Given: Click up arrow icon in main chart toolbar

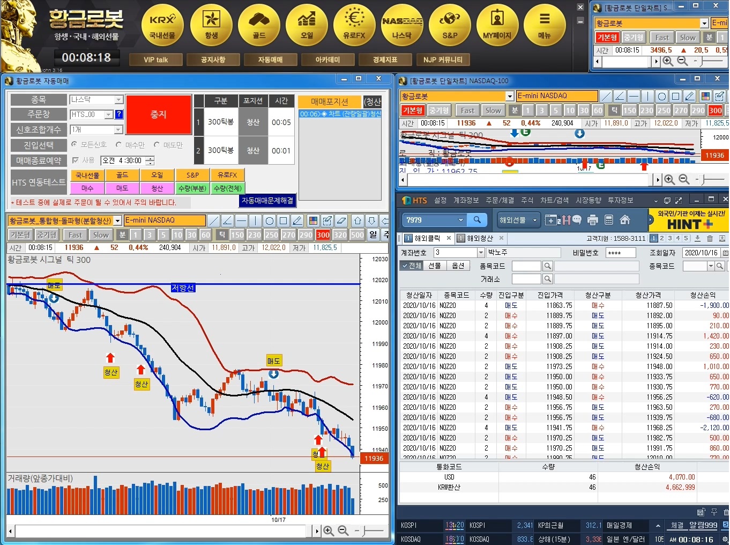Looking at the screenshot, I should [x=358, y=220].
